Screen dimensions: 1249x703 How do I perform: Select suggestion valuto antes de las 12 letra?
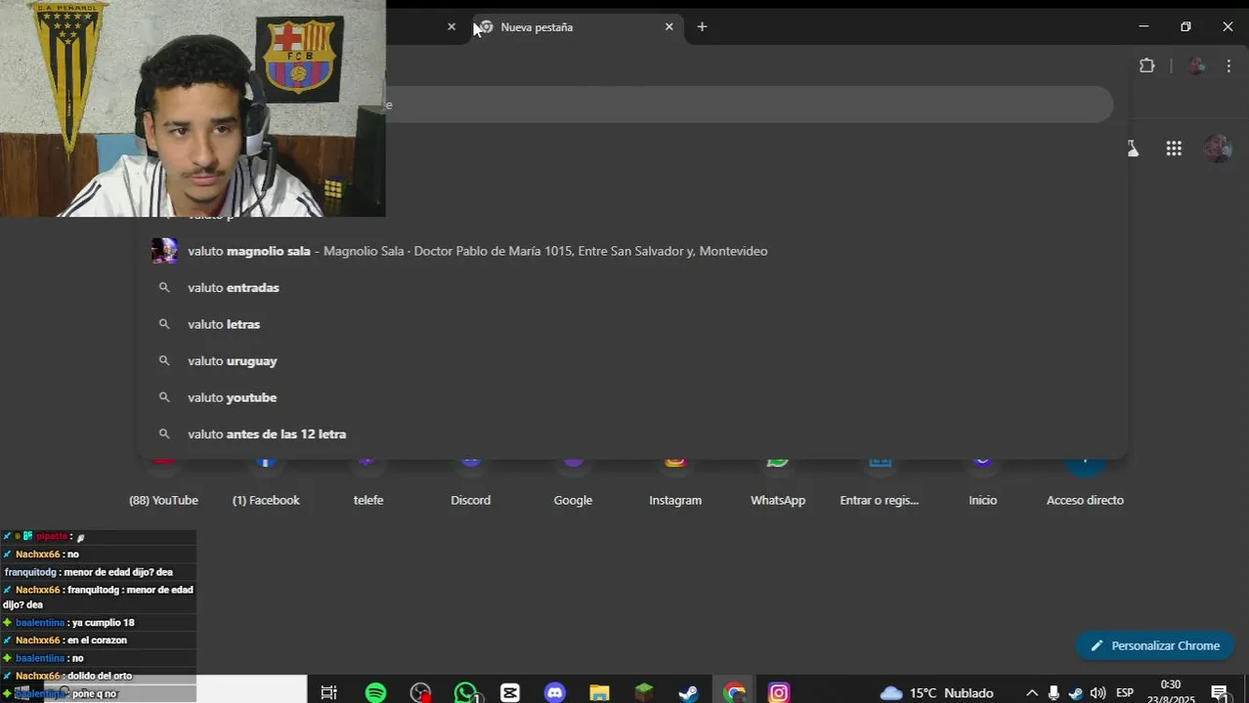(x=631, y=434)
